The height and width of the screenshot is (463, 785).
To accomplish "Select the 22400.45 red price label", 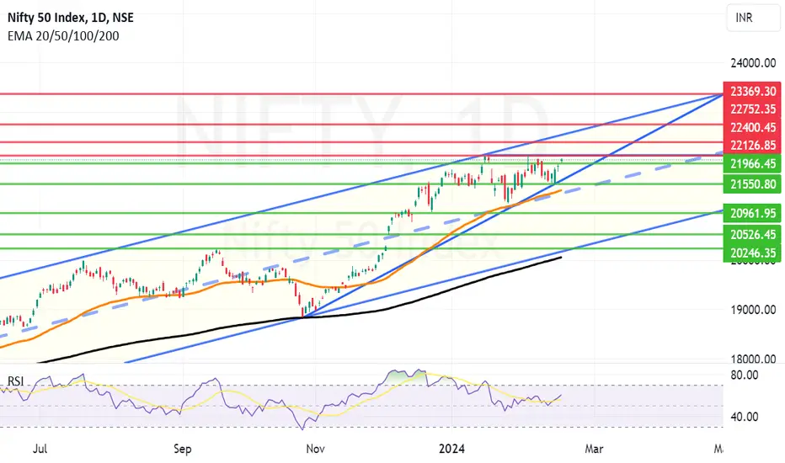I will pos(752,127).
